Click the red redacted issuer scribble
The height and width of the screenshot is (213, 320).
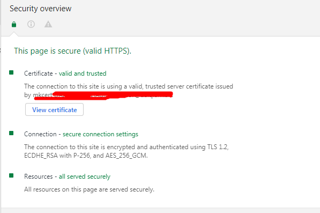[103, 96]
